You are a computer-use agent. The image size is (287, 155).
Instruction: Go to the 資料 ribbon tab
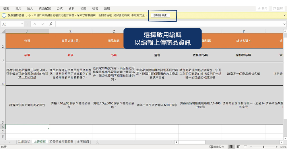pyautogui.click(x=71, y=9)
